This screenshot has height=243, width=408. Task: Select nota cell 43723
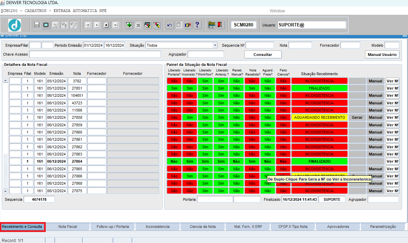click(77, 103)
